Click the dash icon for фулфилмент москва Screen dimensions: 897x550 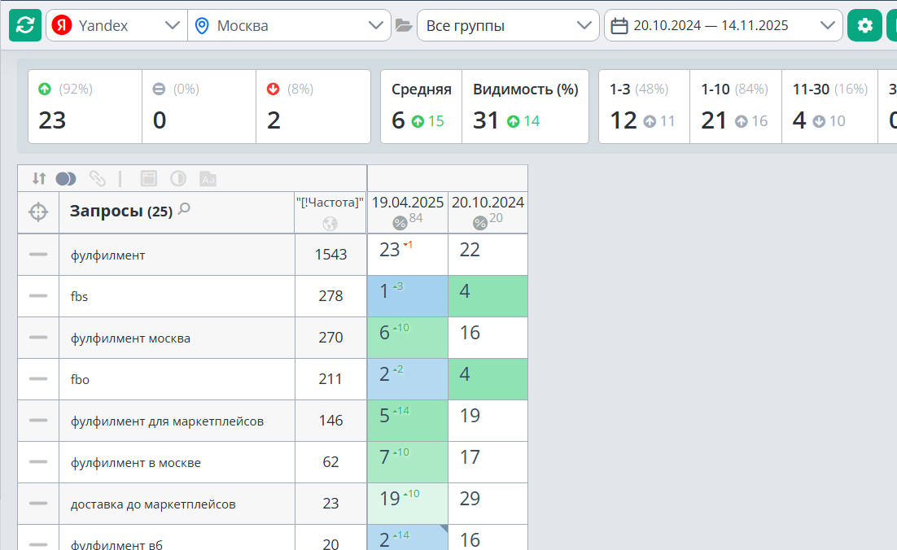point(38,338)
